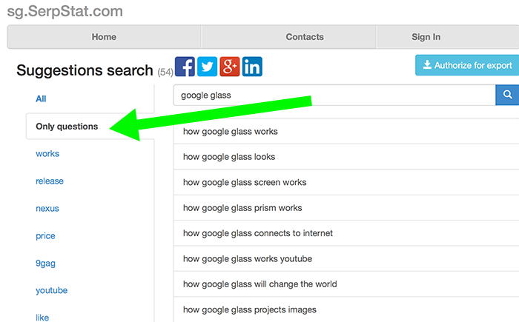The image size is (519, 322).
Task: Open the Contacts navigation item
Action: (305, 37)
